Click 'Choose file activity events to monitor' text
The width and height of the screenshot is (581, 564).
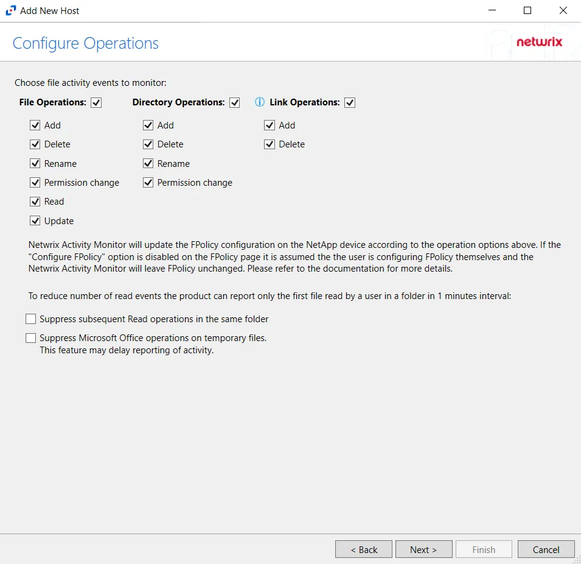point(91,82)
